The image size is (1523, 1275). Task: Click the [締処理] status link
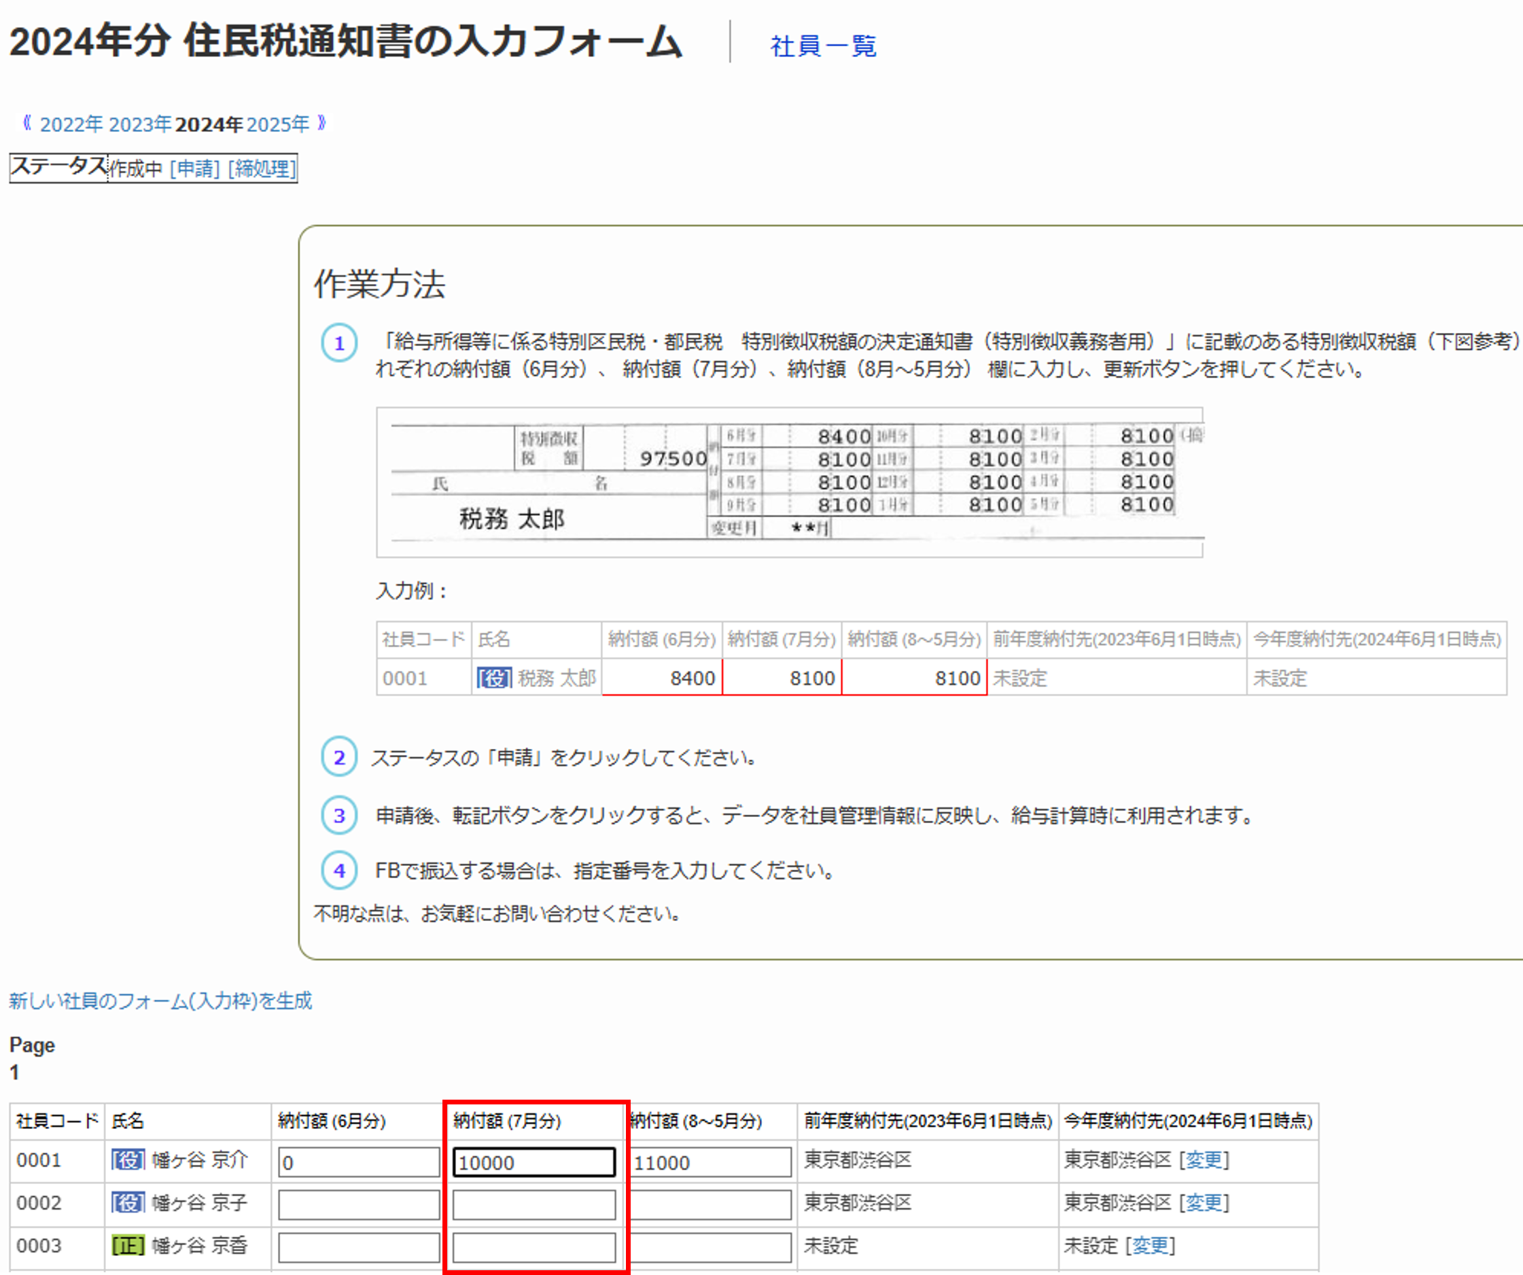[262, 169]
